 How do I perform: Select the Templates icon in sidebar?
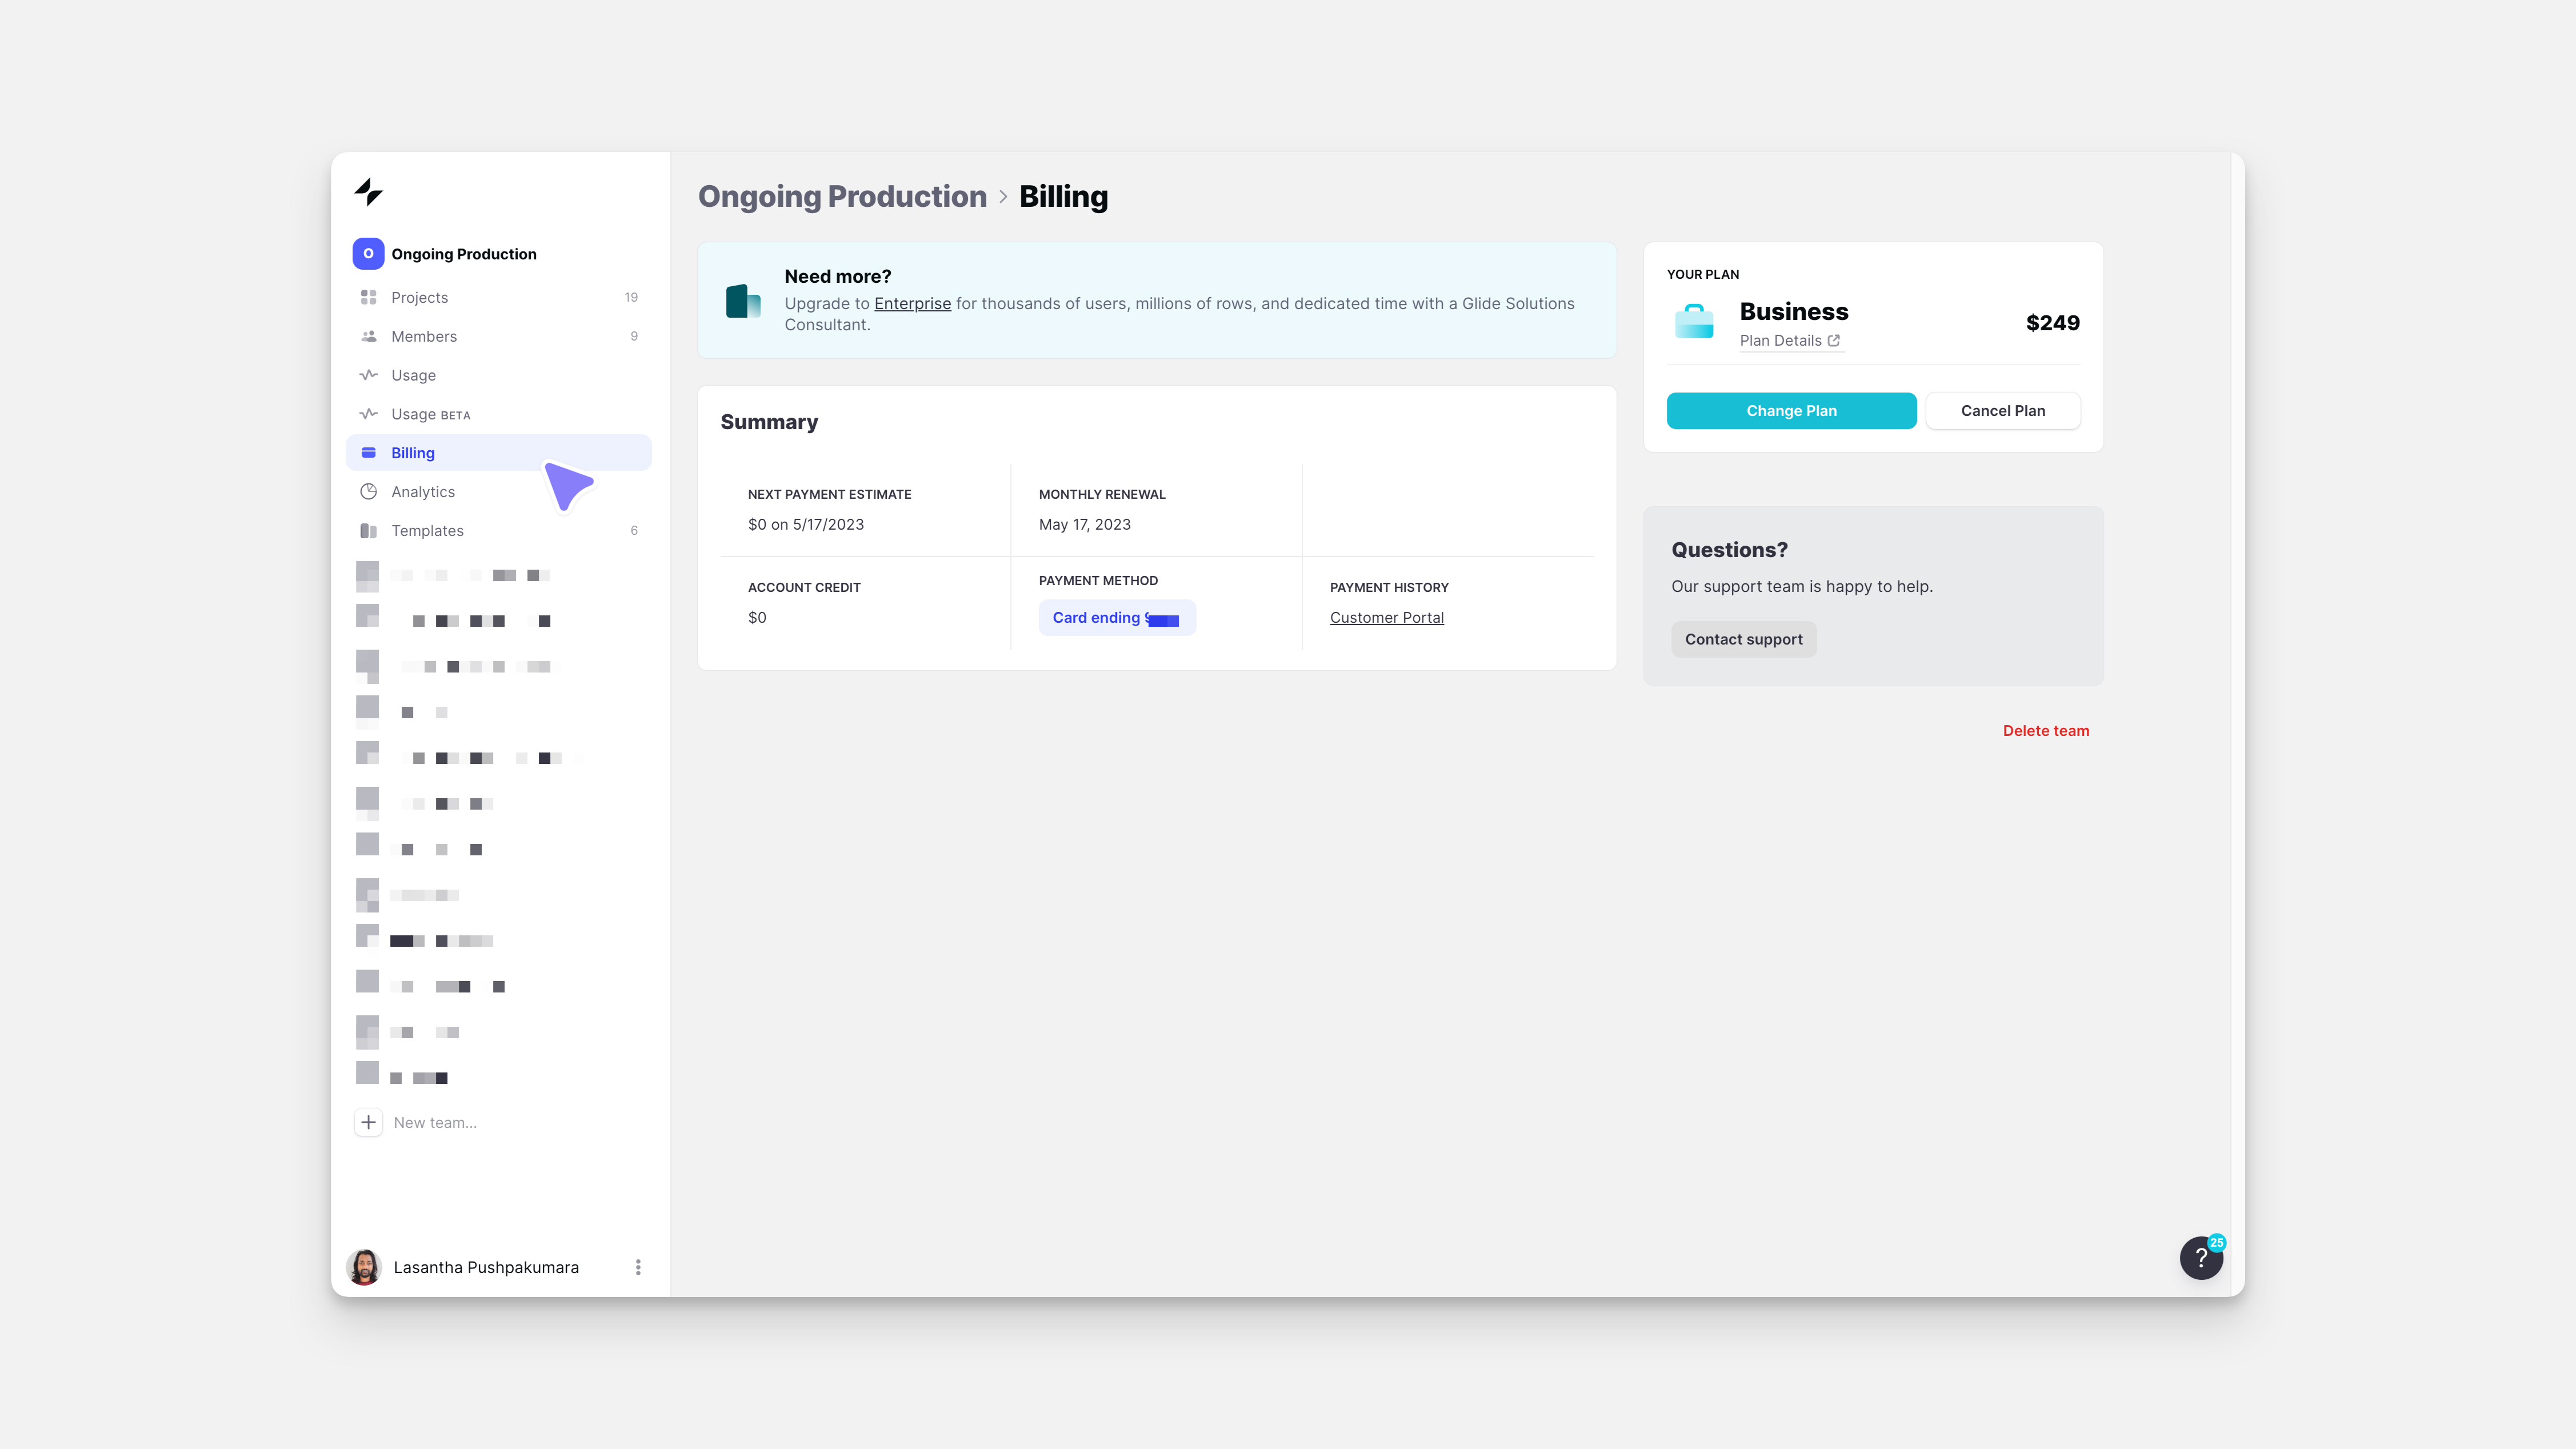tap(368, 530)
